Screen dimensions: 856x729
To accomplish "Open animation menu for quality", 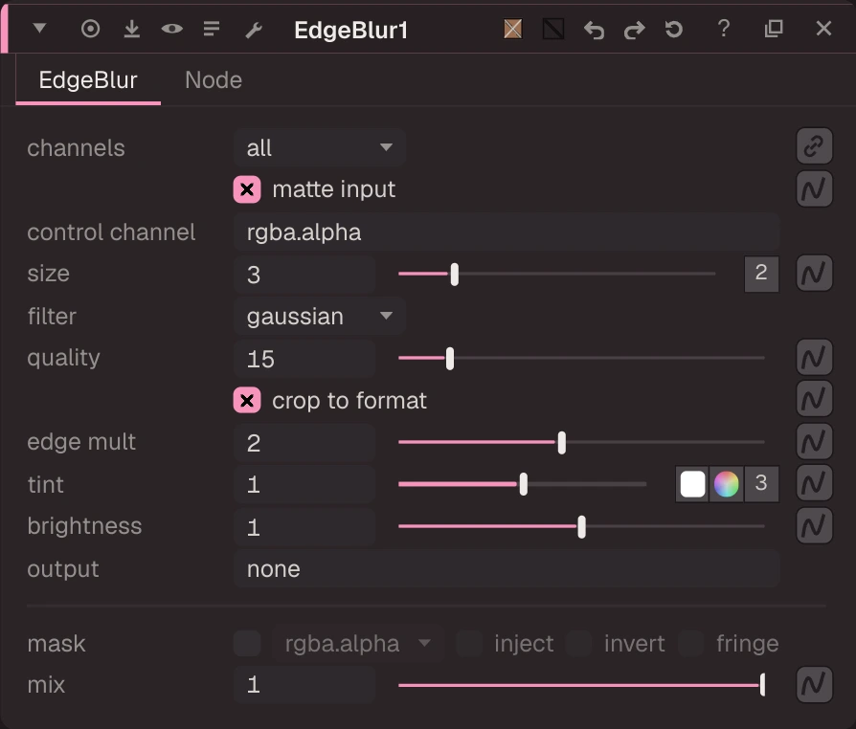I will (814, 358).
